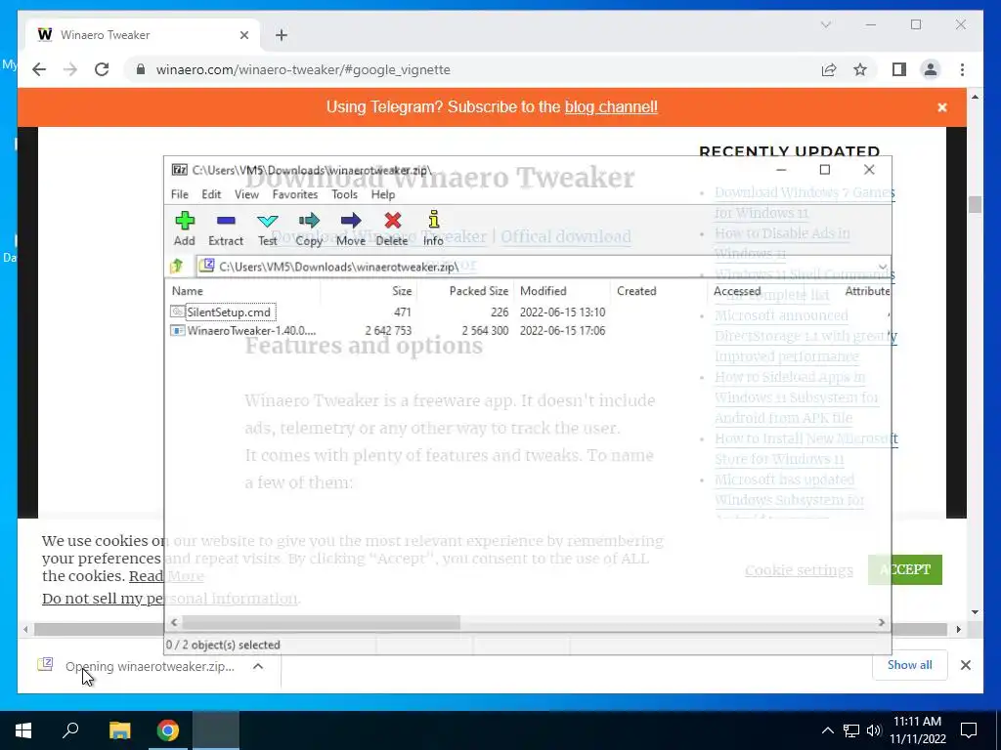Bookmark this page with the star
Image resolution: width=1001 pixels, height=750 pixels.
click(x=860, y=69)
